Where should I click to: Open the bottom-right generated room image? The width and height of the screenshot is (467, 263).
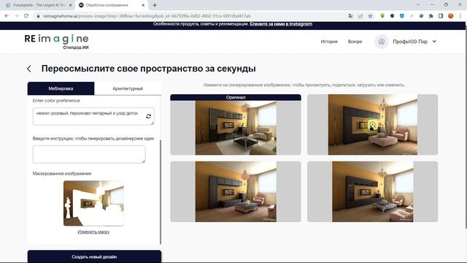373,191
